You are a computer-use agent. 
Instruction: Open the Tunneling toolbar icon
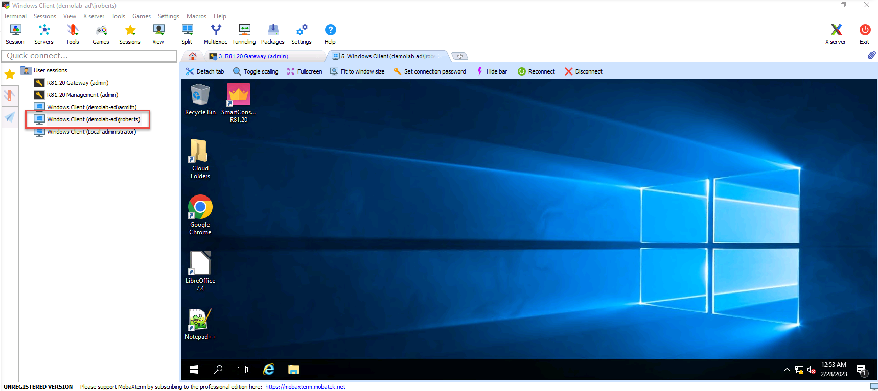click(244, 34)
